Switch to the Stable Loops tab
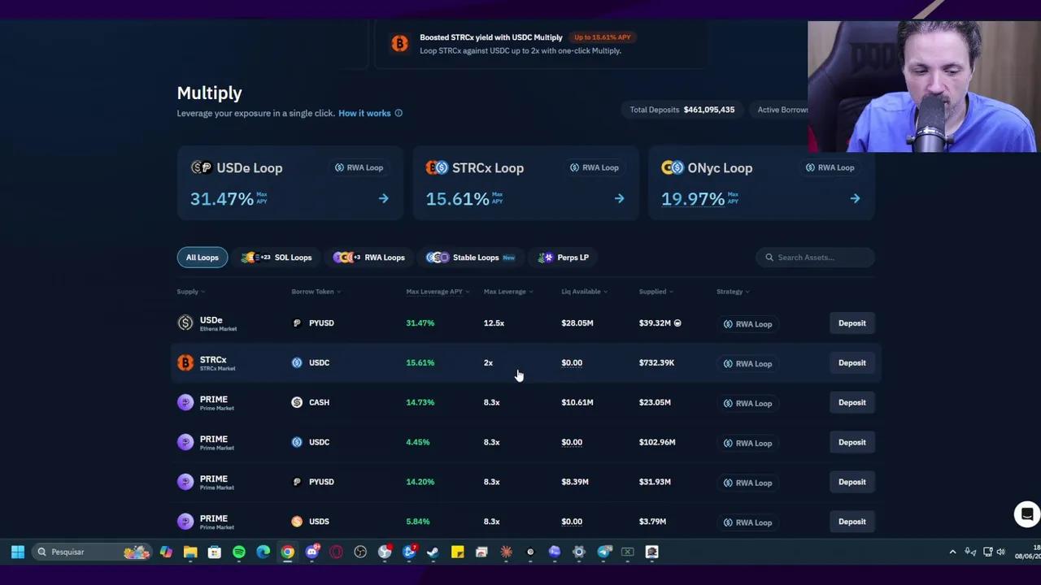Image resolution: width=1041 pixels, height=585 pixels. pos(471,258)
